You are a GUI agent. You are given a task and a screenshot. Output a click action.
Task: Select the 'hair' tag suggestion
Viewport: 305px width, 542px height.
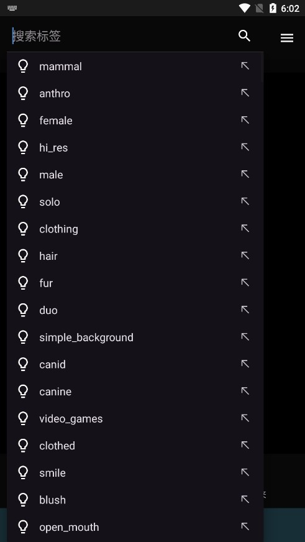tap(135, 256)
